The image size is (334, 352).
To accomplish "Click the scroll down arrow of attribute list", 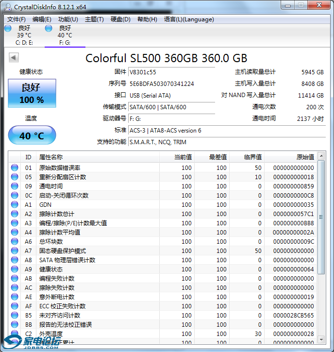I will [321, 339].
